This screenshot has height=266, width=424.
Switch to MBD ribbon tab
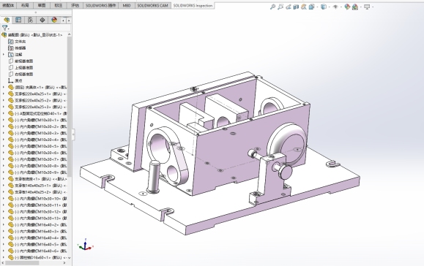(127, 5)
